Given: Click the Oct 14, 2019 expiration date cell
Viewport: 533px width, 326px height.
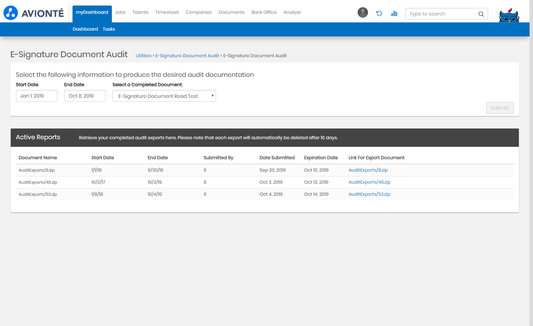Looking at the screenshot, I should click(x=316, y=194).
